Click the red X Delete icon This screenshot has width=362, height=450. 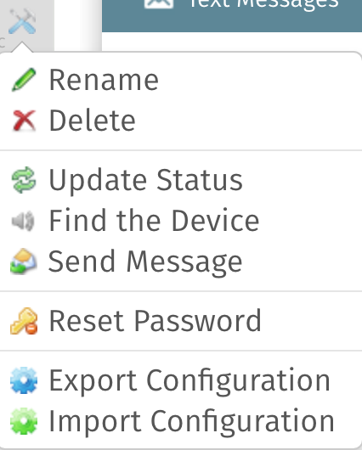(x=24, y=121)
